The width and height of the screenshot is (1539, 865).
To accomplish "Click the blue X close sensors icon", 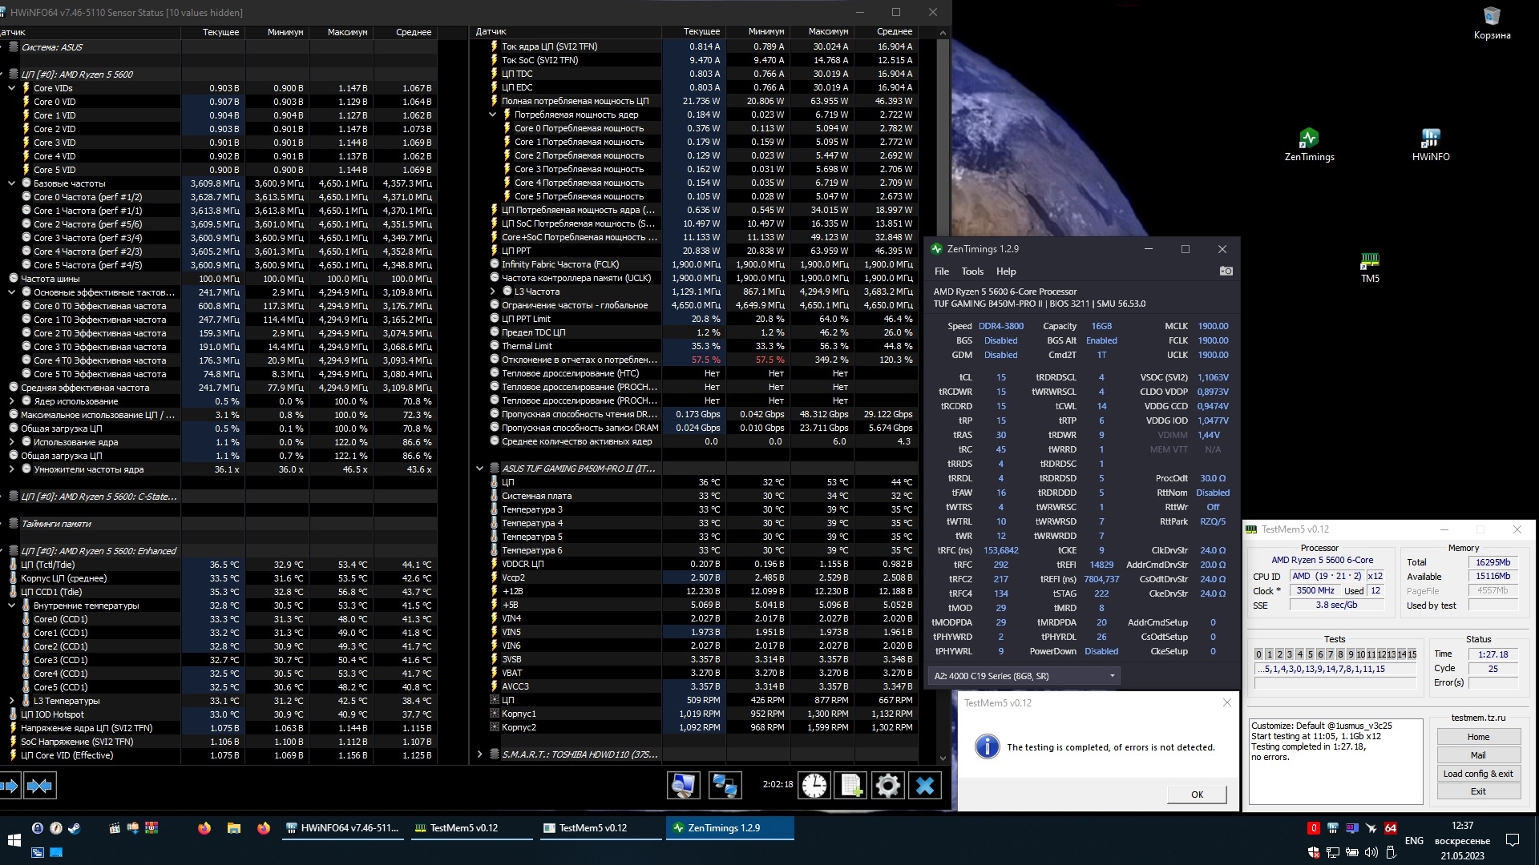I will tap(924, 786).
